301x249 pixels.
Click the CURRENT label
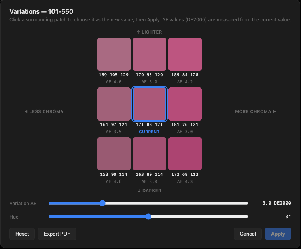coord(149,132)
